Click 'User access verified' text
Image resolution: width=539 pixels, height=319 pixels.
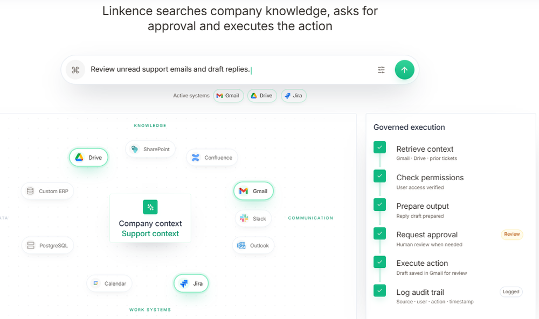[420, 187]
